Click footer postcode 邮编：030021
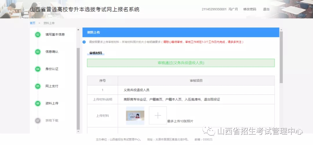This screenshot has width=313, height=145. tap(204, 139)
